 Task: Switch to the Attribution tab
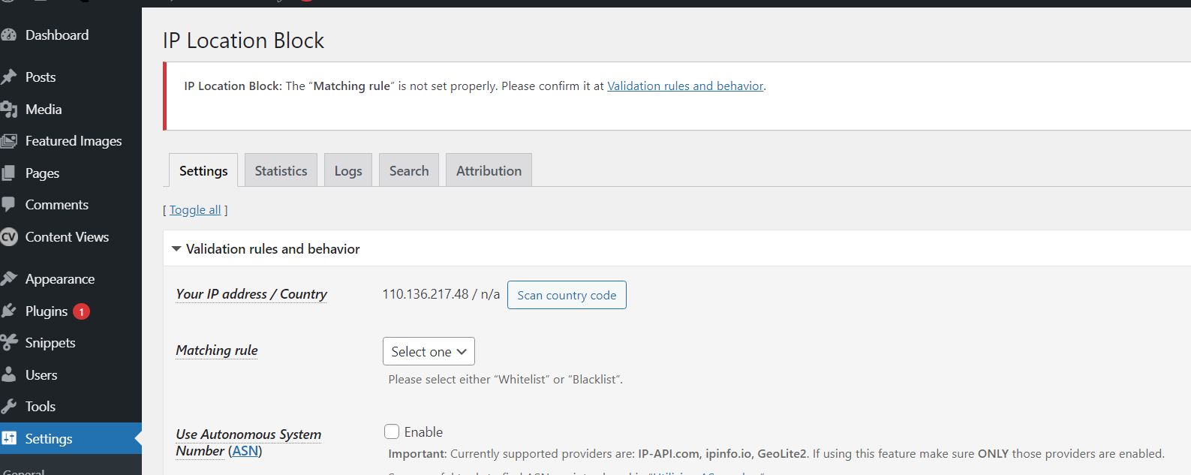coord(489,170)
